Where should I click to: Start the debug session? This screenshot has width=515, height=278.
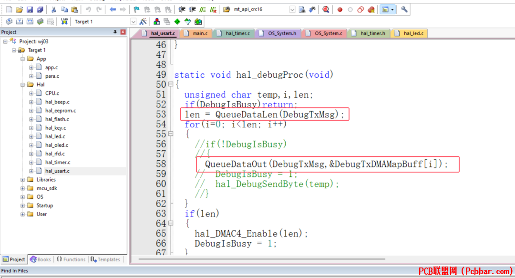(326, 10)
